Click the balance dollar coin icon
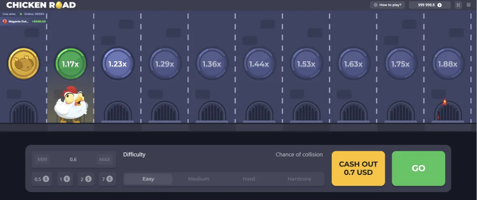Viewport: 477px width, 200px height. tap(439, 5)
